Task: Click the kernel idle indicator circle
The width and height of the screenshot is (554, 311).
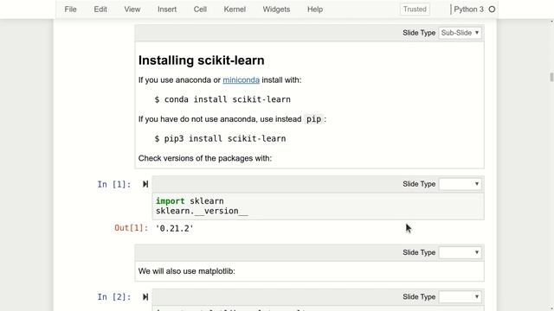Action: click(492, 10)
